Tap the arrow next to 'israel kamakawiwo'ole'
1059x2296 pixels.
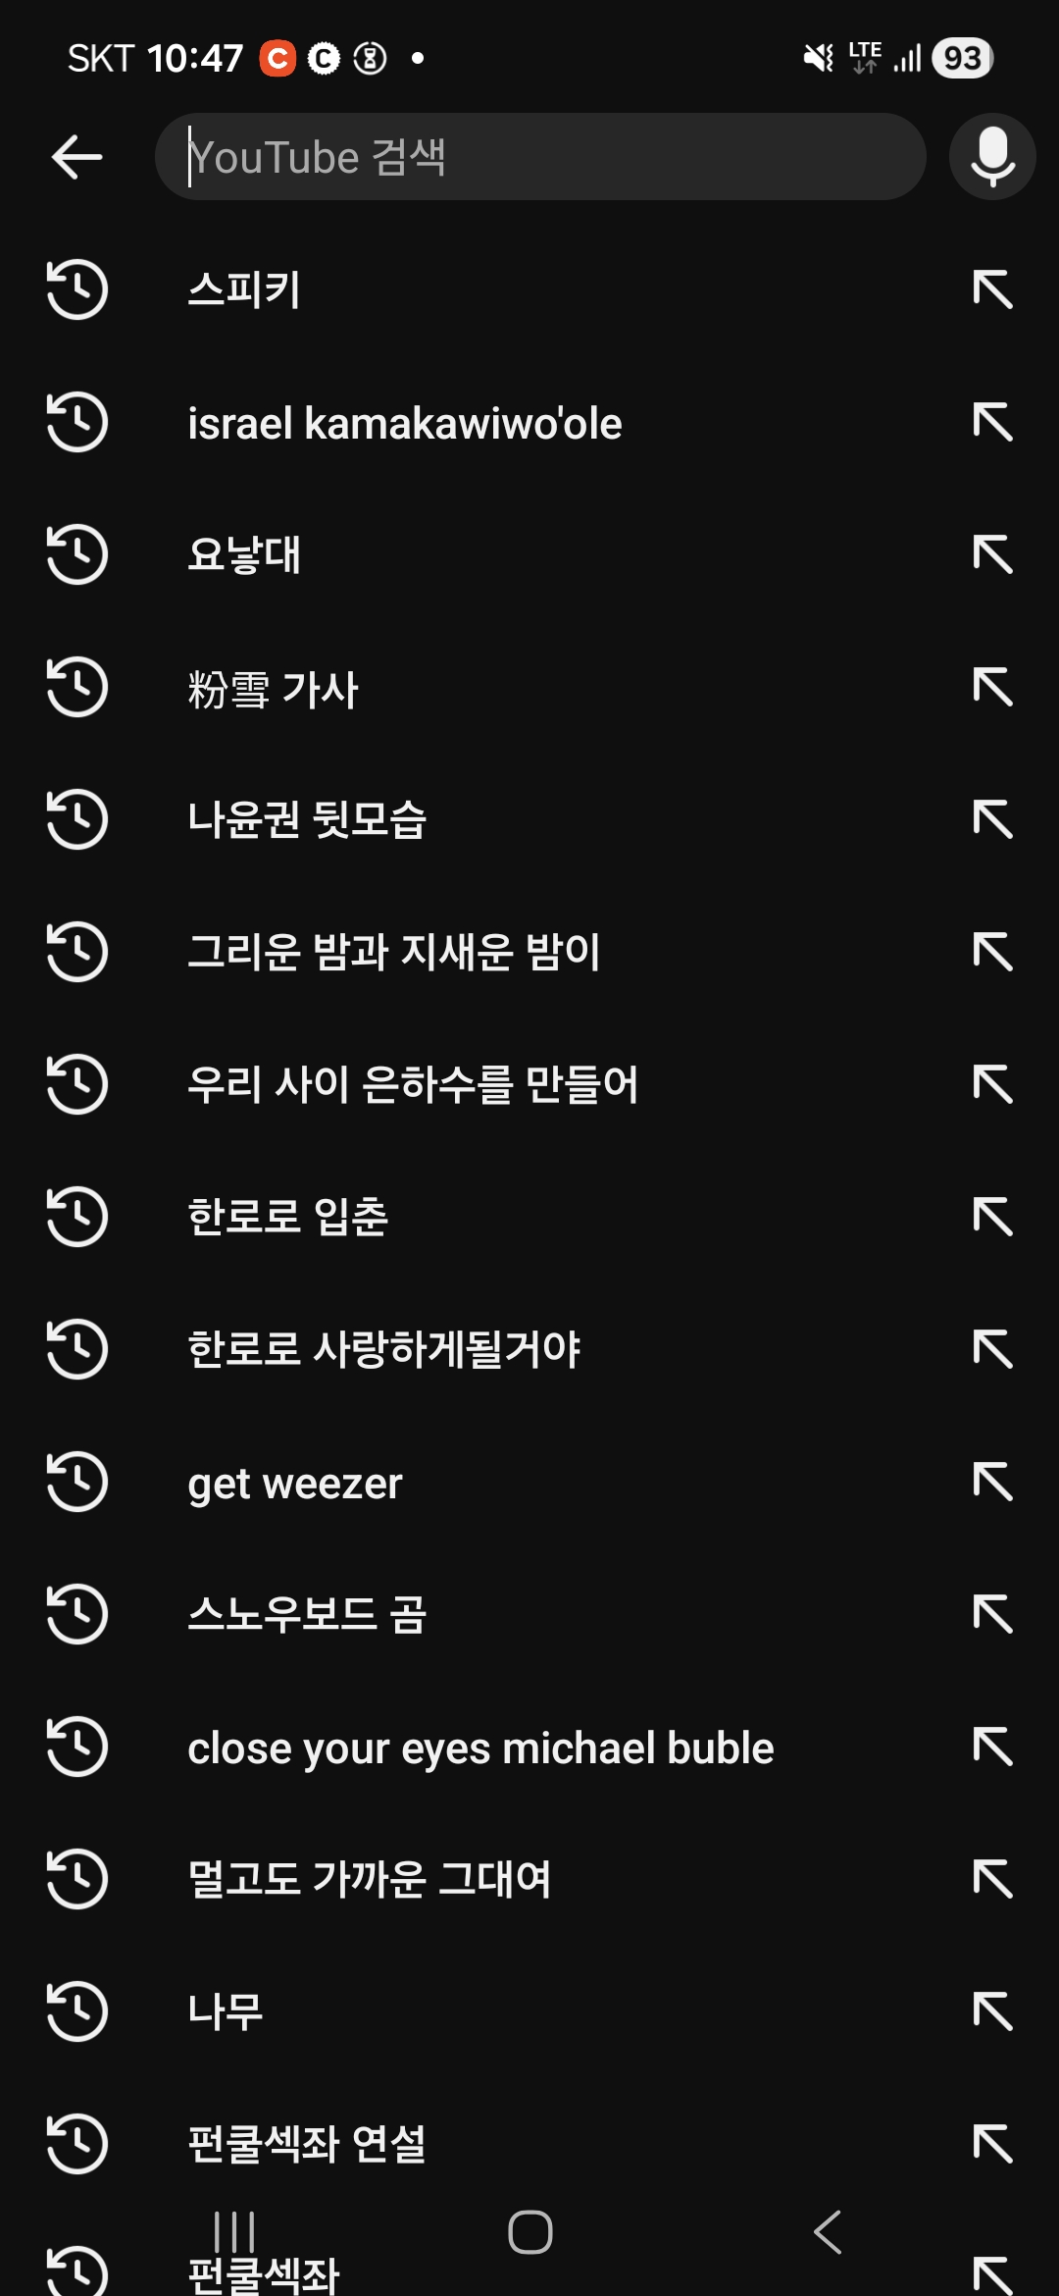pyautogui.click(x=992, y=423)
